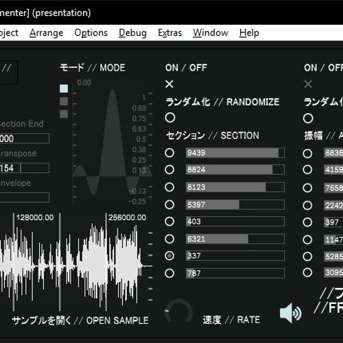Click the section slider showing 8123

click(235, 187)
